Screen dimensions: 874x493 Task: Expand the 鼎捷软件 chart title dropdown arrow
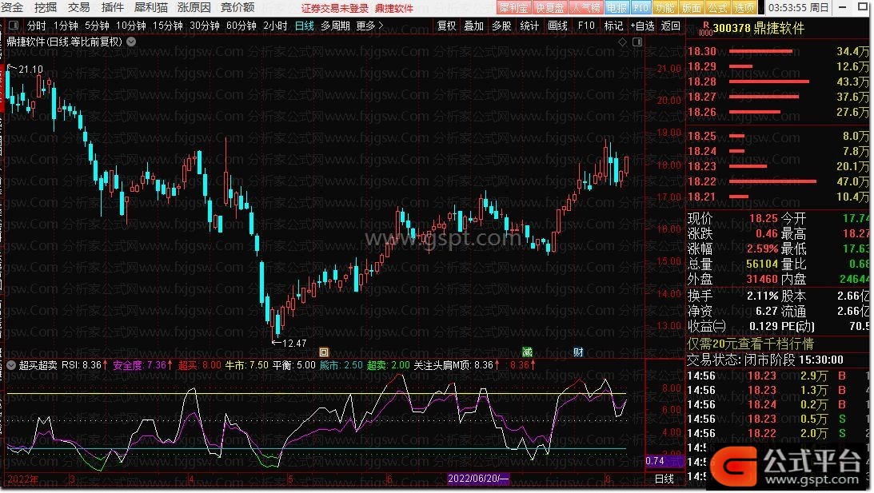click(132, 42)
